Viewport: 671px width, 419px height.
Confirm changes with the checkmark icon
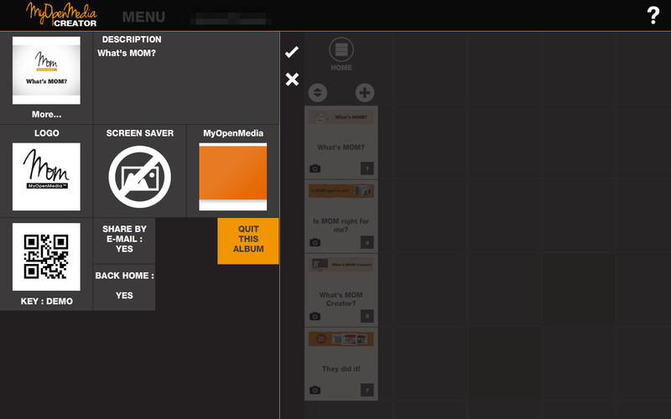coord(292,52)
